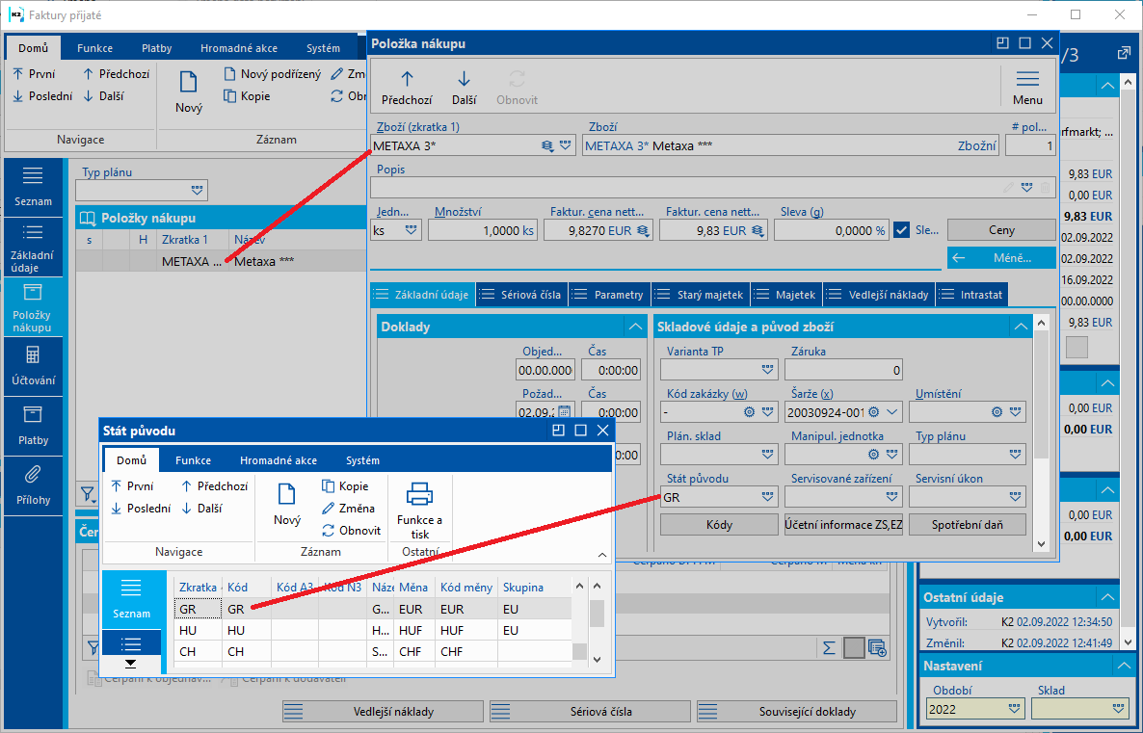1143x733 pixels.
Task: Open Funkce ribbon tab in Stát původu
Action: click(193, 459)
